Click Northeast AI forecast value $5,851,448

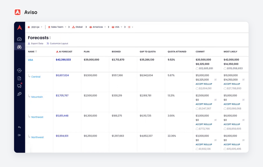pyautogui.click(x=62, y=116)
